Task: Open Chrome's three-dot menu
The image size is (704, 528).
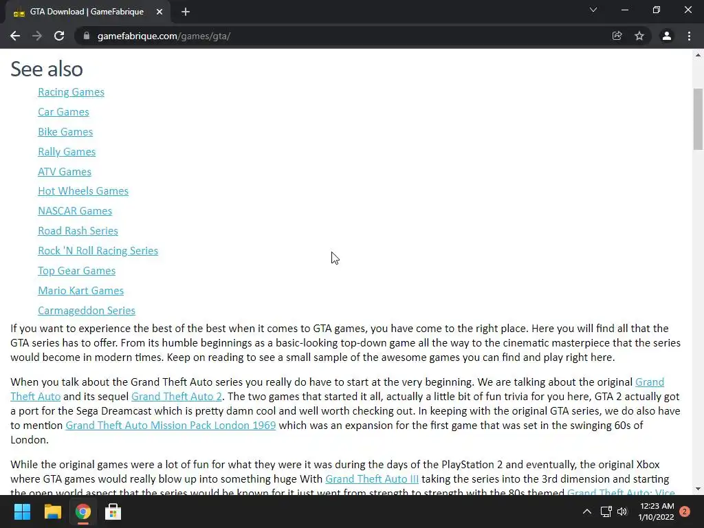Action: tap(689, 36)
